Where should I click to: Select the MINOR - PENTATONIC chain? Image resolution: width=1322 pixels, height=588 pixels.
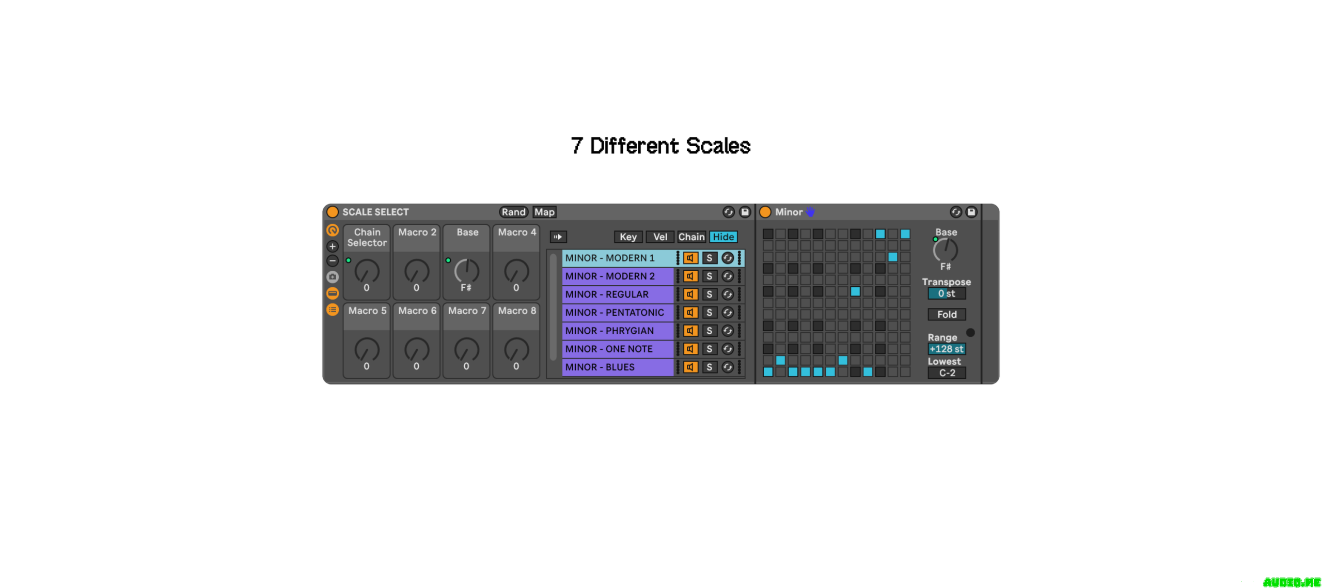(618, 312)
